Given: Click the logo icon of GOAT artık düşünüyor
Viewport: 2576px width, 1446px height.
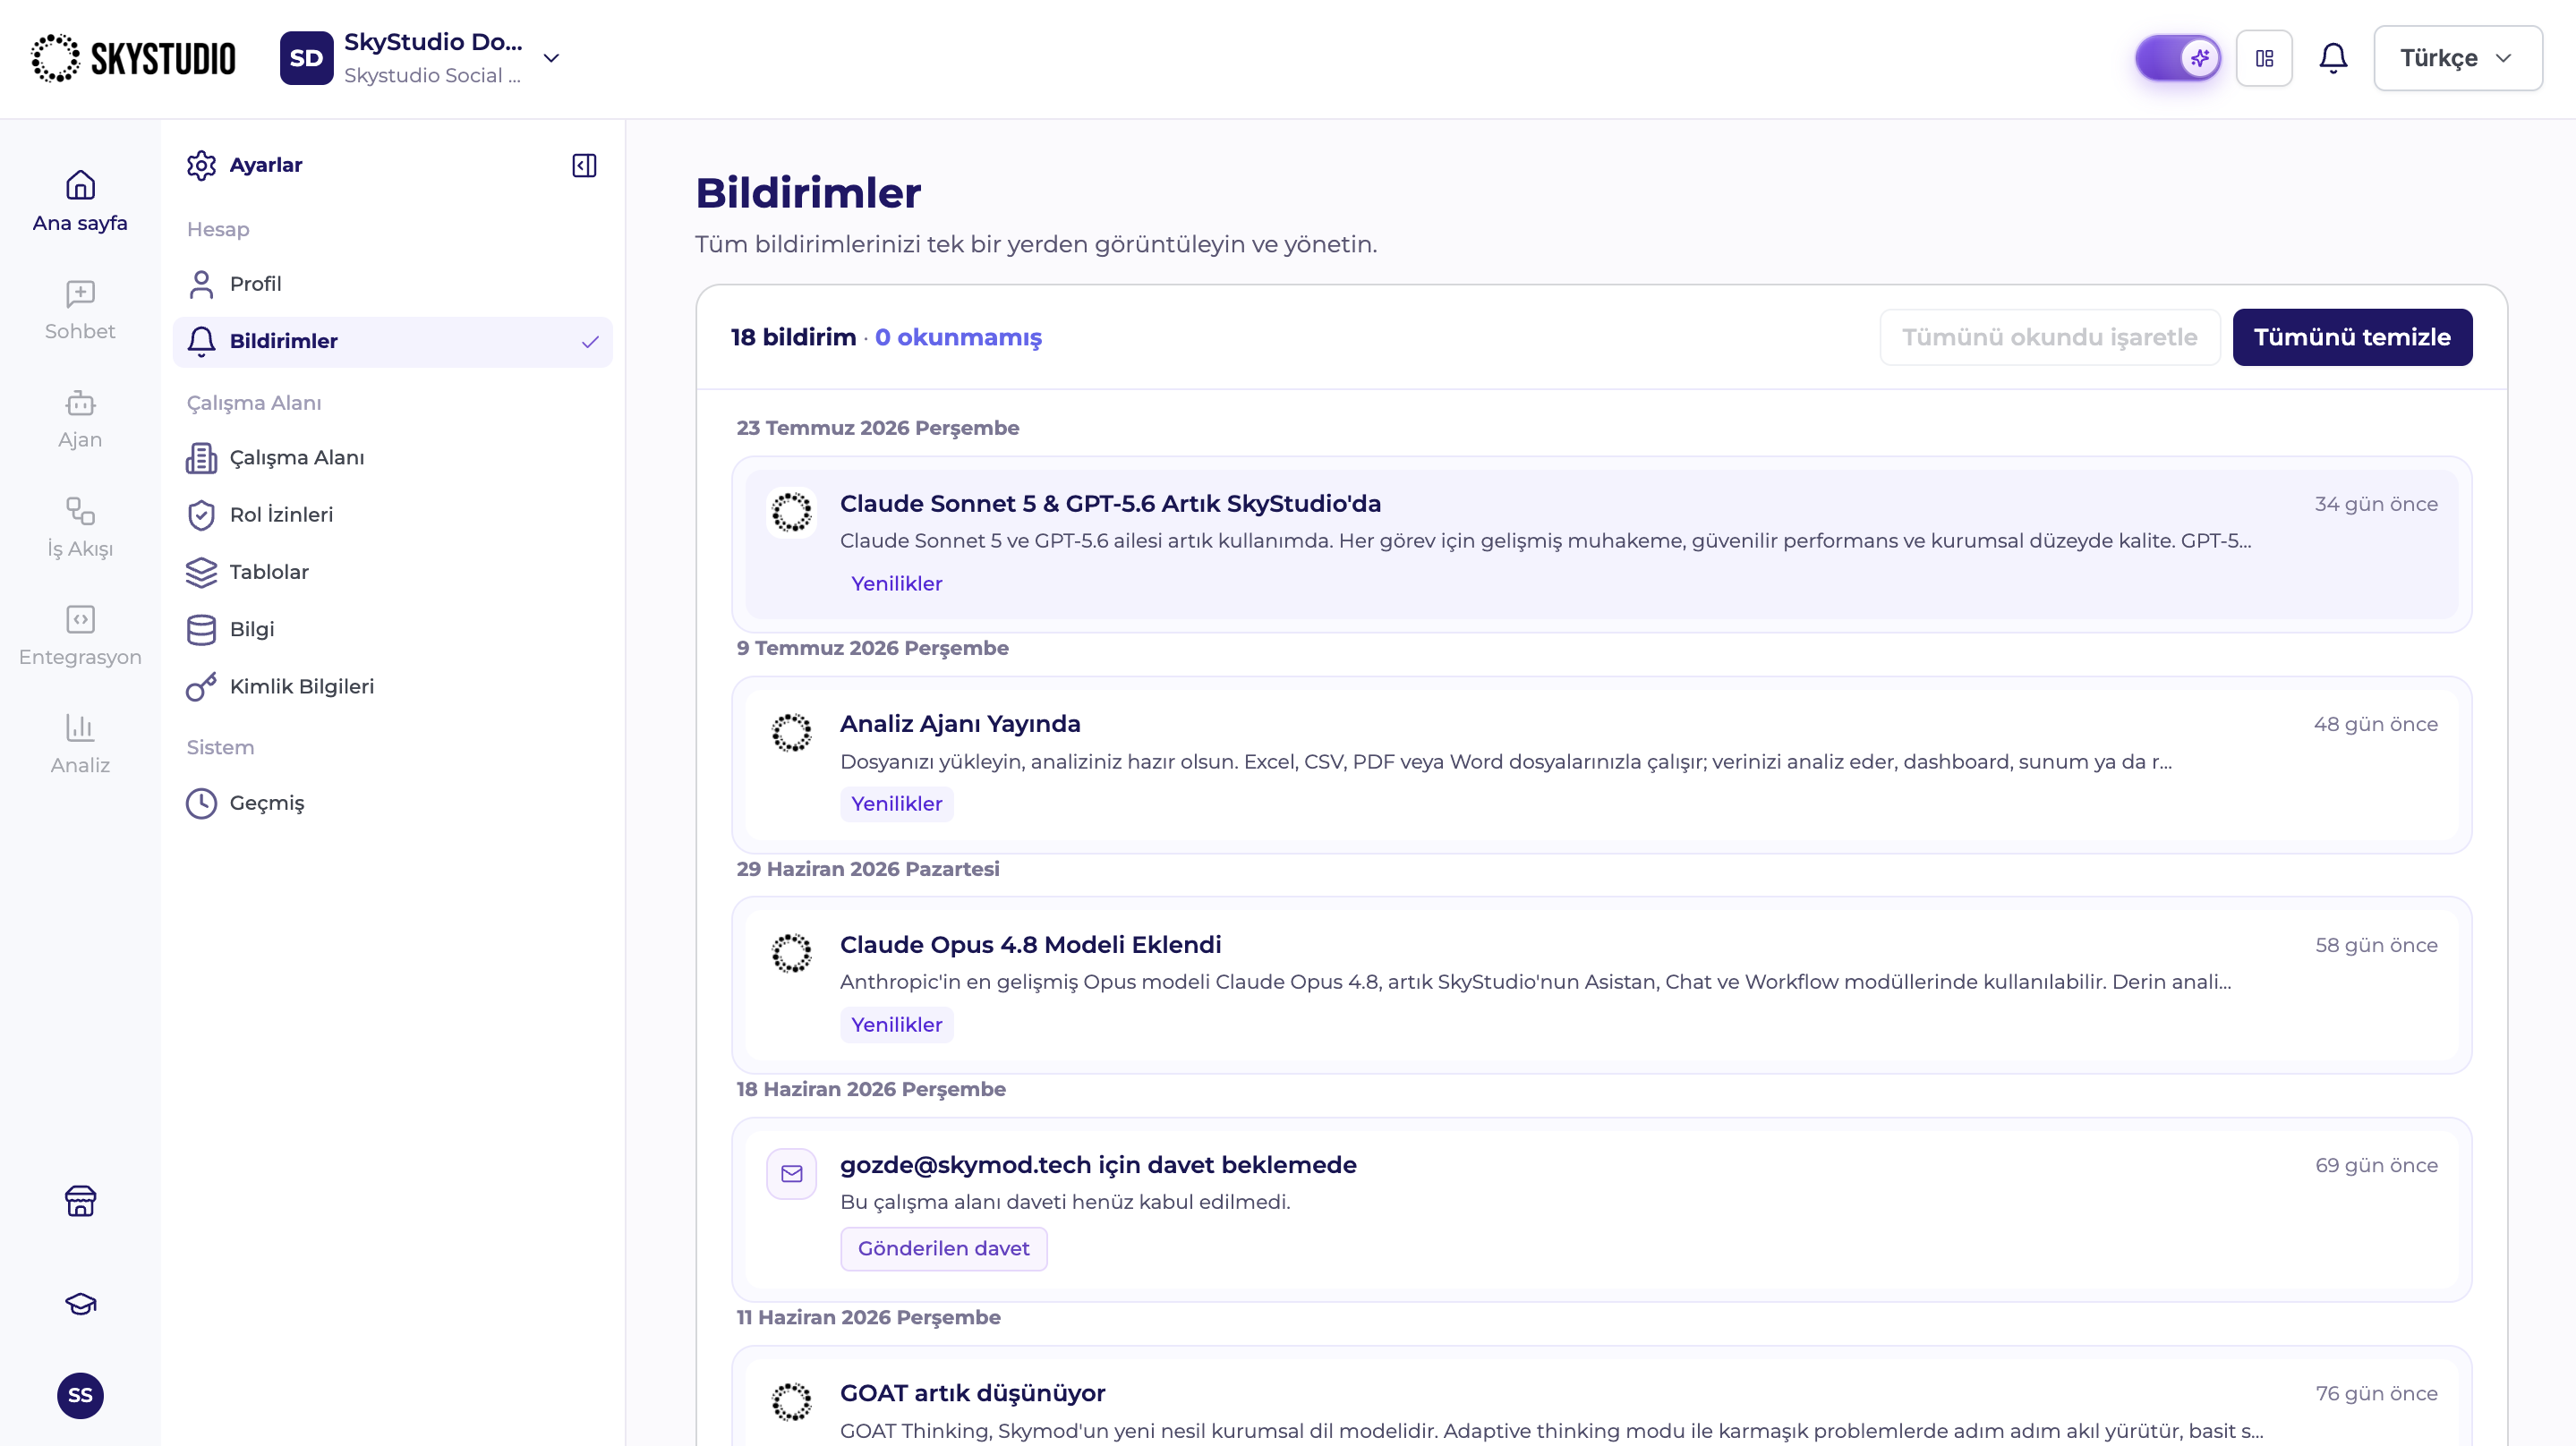Looking at the screenshot, I should [792, 1401].
